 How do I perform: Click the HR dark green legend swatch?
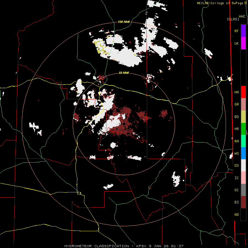243,129
